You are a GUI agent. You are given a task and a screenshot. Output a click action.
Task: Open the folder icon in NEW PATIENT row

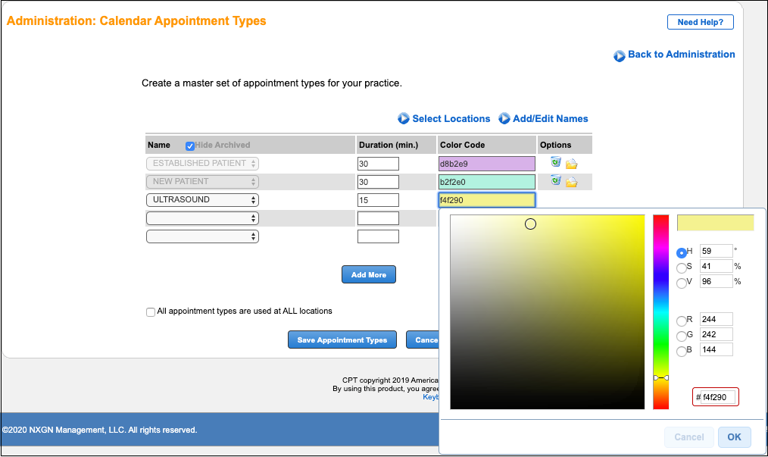[x=571, y=181]
